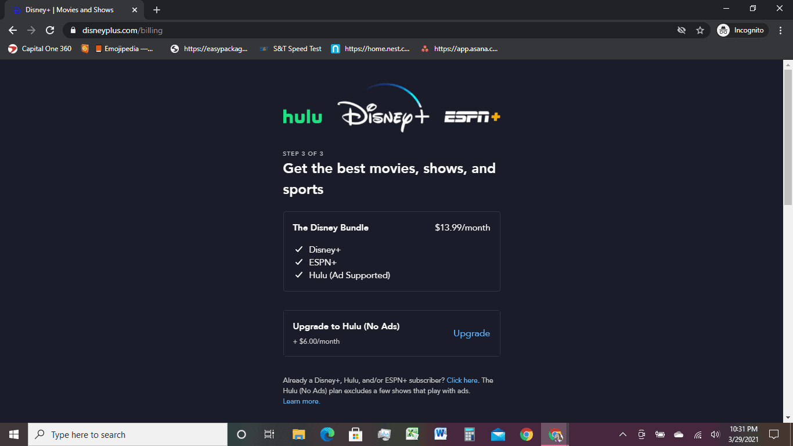Click the padlock site info icon
Viewport: 793px width, 446px height.
pos(73,30)
